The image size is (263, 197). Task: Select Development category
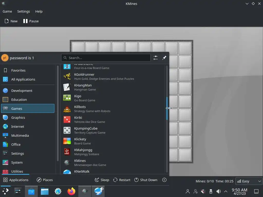click(28, 91)
